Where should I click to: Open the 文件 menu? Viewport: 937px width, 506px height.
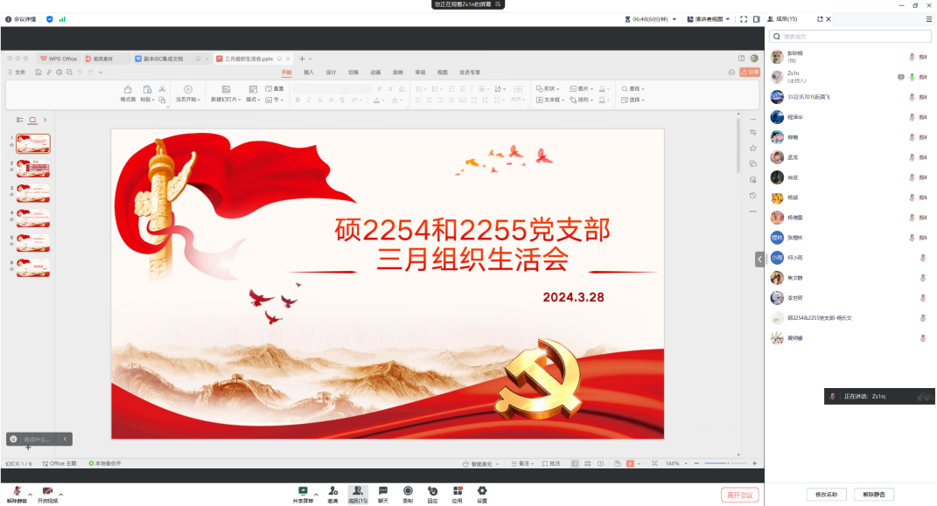17,73
